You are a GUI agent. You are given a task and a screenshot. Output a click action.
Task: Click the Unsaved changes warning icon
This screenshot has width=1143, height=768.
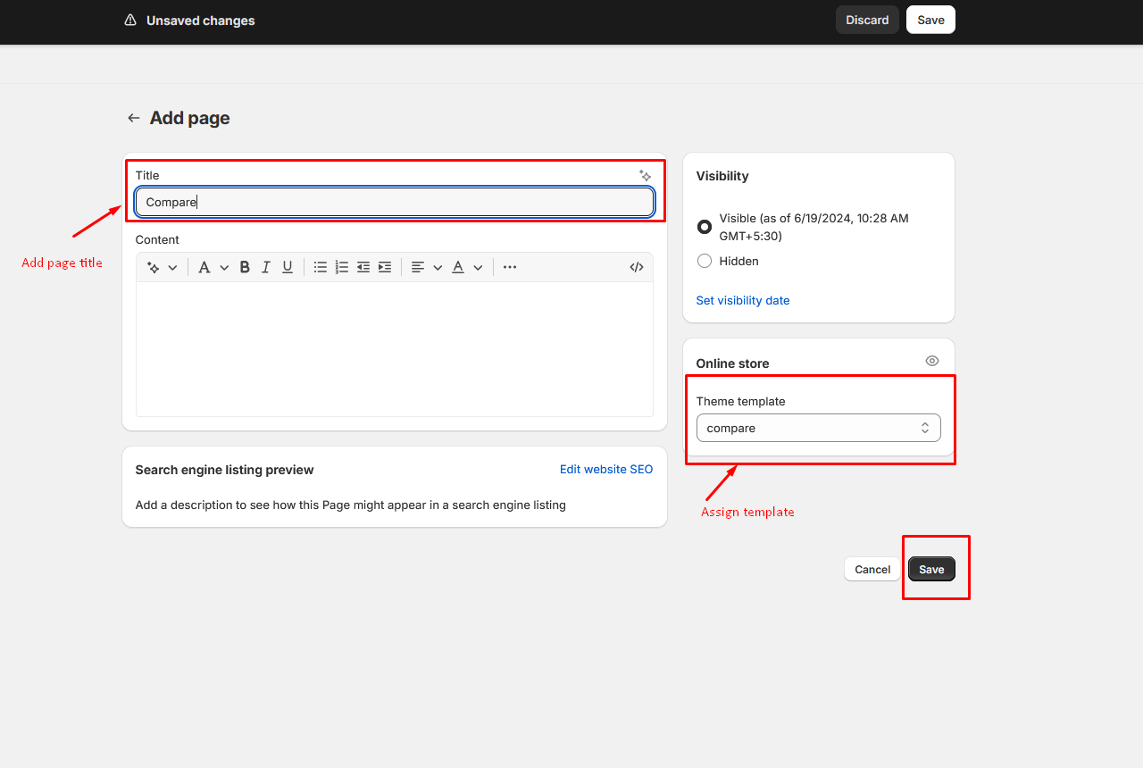coord(130,20)
